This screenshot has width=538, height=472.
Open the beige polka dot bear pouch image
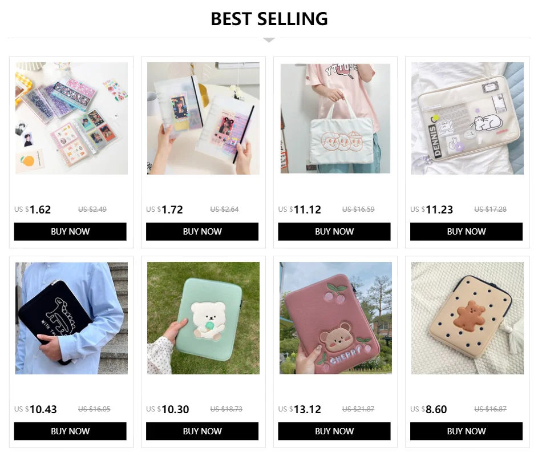coord(467,318)
